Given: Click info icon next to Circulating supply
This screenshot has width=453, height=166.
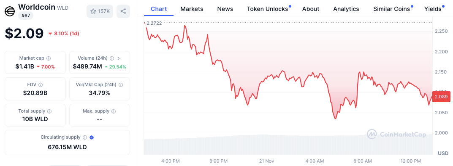Looking at the screenshot, I should [x=85, y=137].
